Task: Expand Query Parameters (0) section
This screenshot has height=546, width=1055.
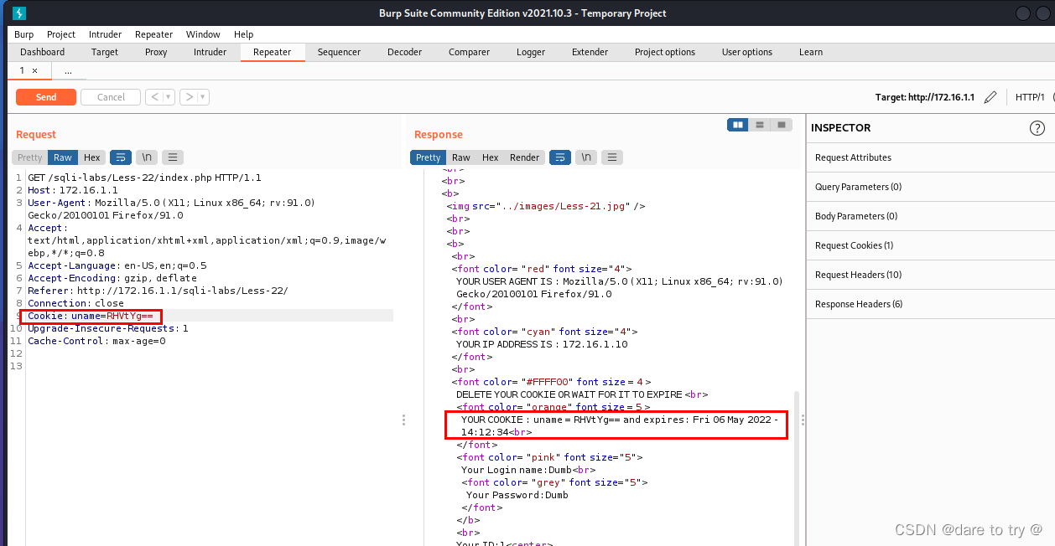Action: tap(931, 187)
